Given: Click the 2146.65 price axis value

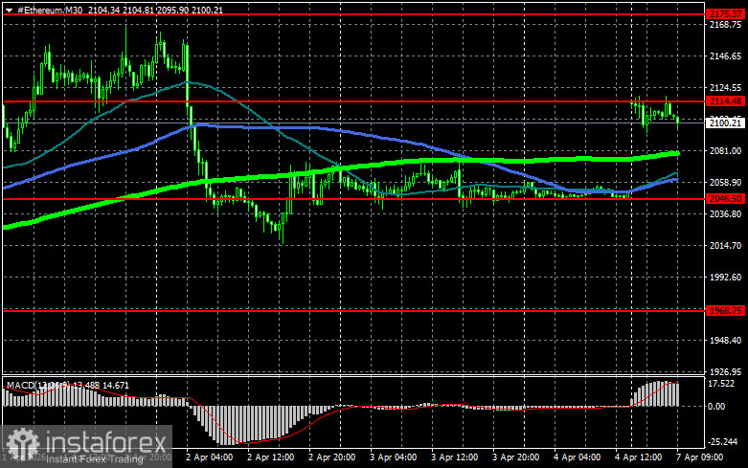Looking at the screenshot, I should [726, 56].
